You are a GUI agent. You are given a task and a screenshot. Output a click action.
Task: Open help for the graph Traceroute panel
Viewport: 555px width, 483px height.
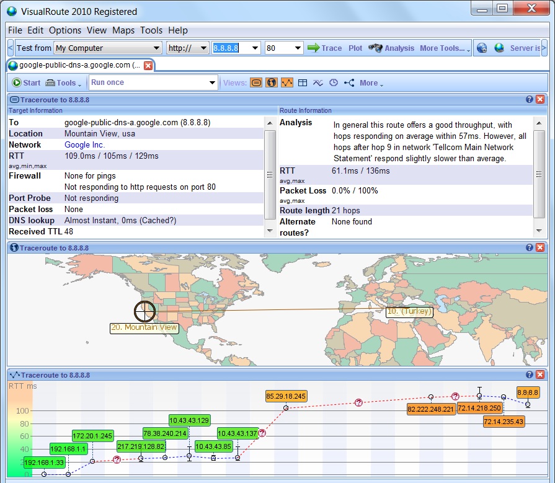pos(530,374)
